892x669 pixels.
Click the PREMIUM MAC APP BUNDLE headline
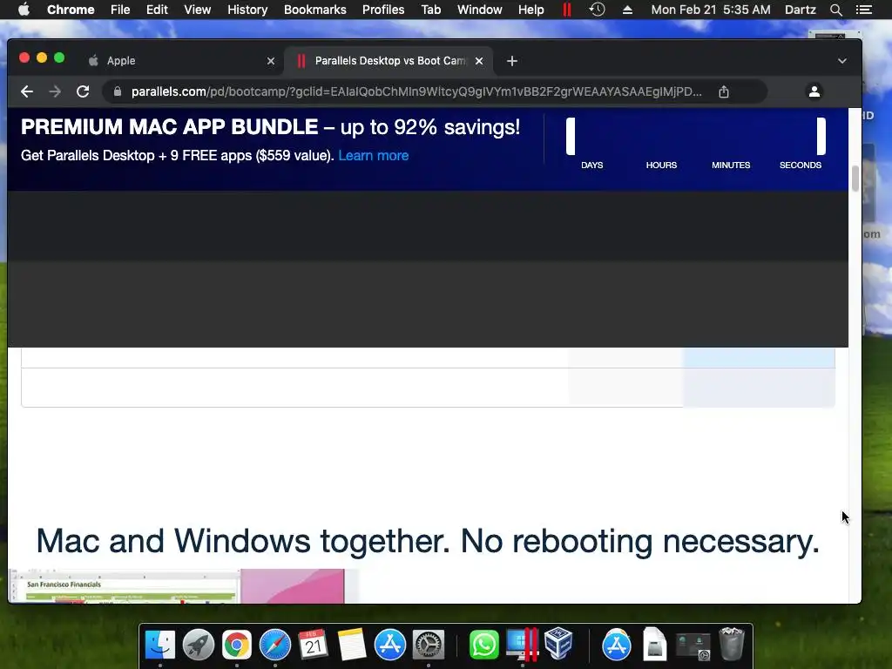coord(170,127)
